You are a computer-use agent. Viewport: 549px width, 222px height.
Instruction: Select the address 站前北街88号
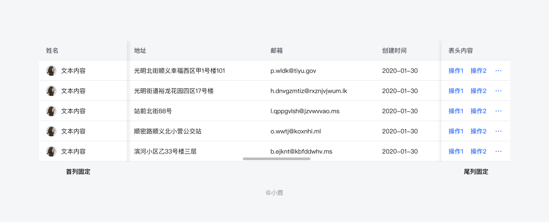click(x=153, y=111)
